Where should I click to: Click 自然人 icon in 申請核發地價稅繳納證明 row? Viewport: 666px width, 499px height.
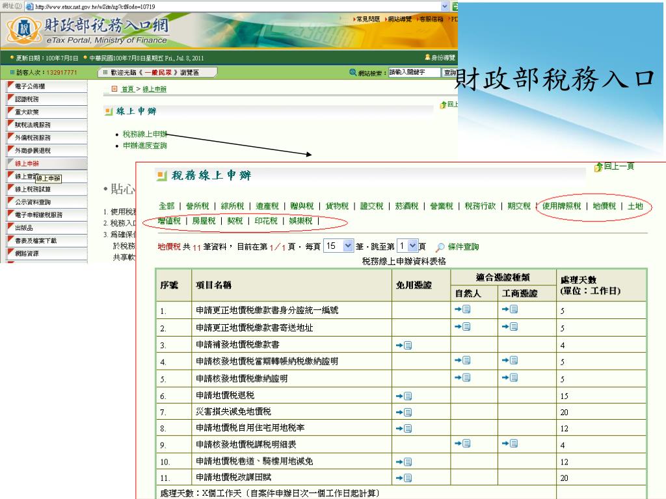tap(462, 377)
